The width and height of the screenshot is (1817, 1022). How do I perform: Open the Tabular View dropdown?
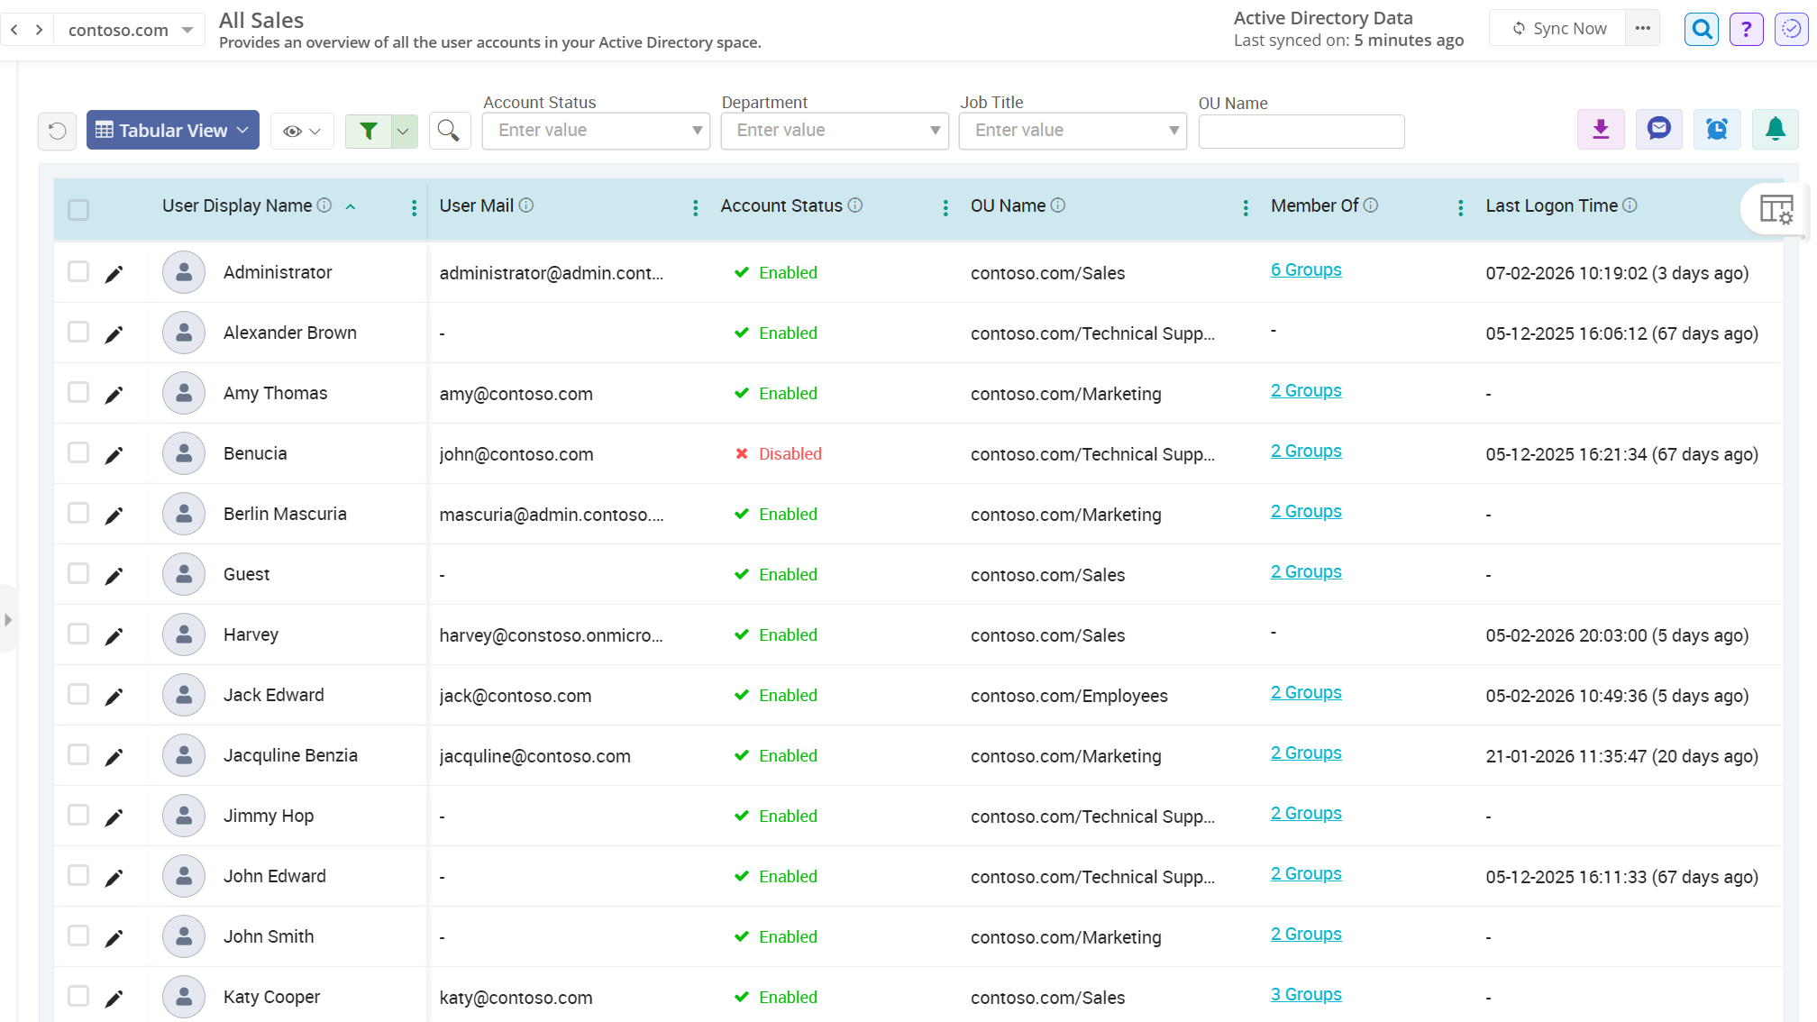click(x=172, y=130)
